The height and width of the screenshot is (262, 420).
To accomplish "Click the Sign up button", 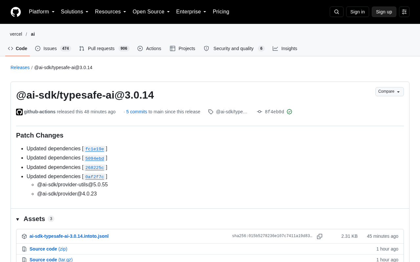I will click(x=384, y=12).
